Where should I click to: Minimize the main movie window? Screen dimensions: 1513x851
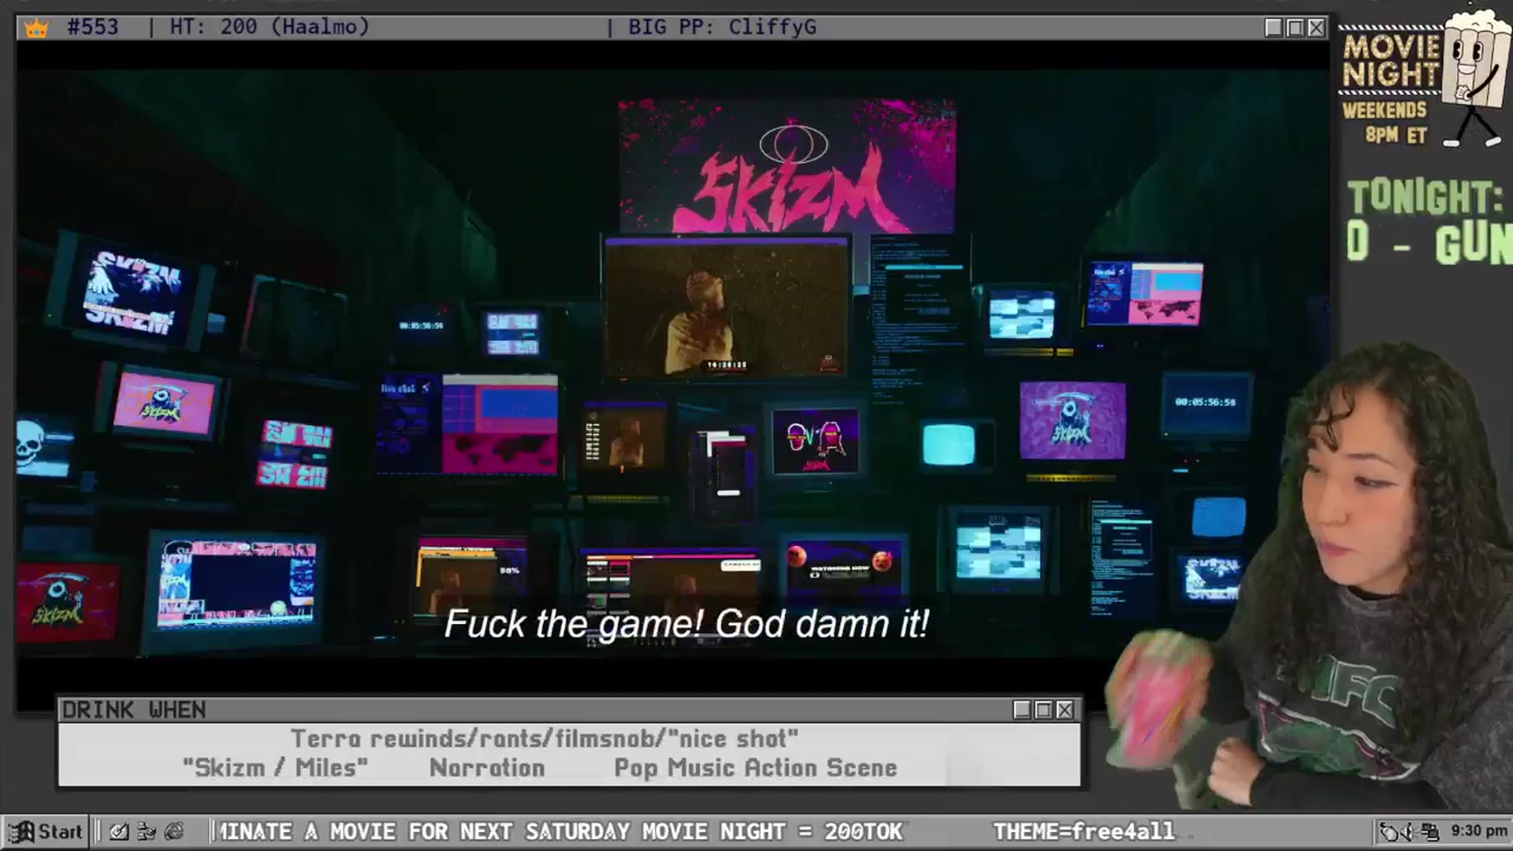coord(1273,28)
